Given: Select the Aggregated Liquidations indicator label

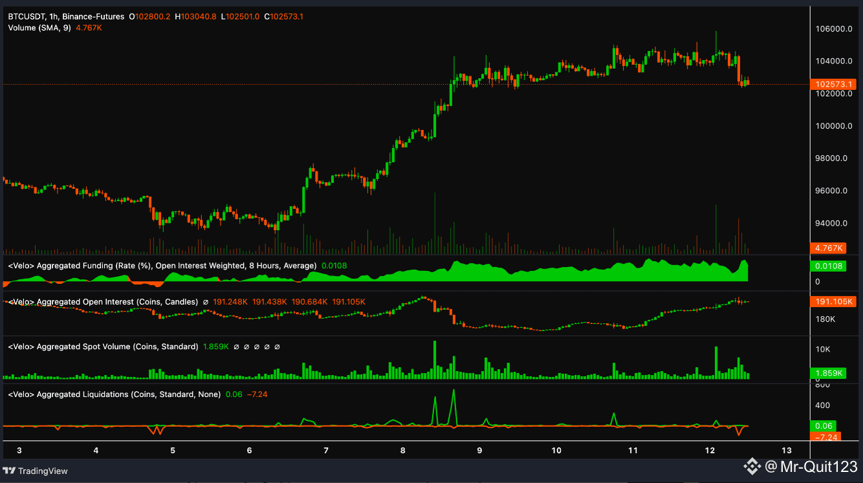Looking at the screenshot, I should [x=114, y=394].
